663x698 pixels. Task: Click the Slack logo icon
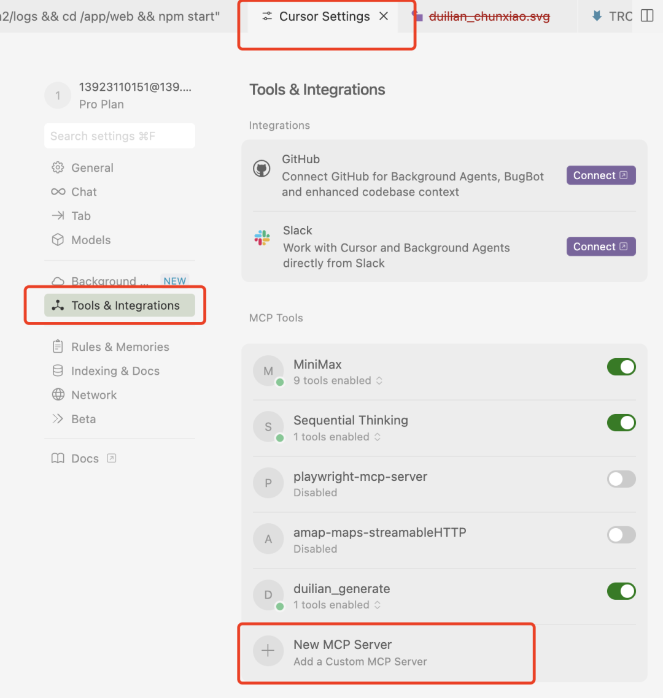click(262, 238)
